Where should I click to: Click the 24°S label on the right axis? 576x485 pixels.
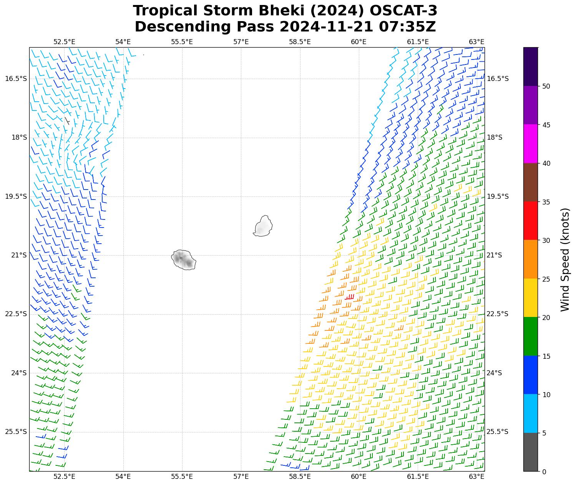pyautogui.click(x=495, y=373)
